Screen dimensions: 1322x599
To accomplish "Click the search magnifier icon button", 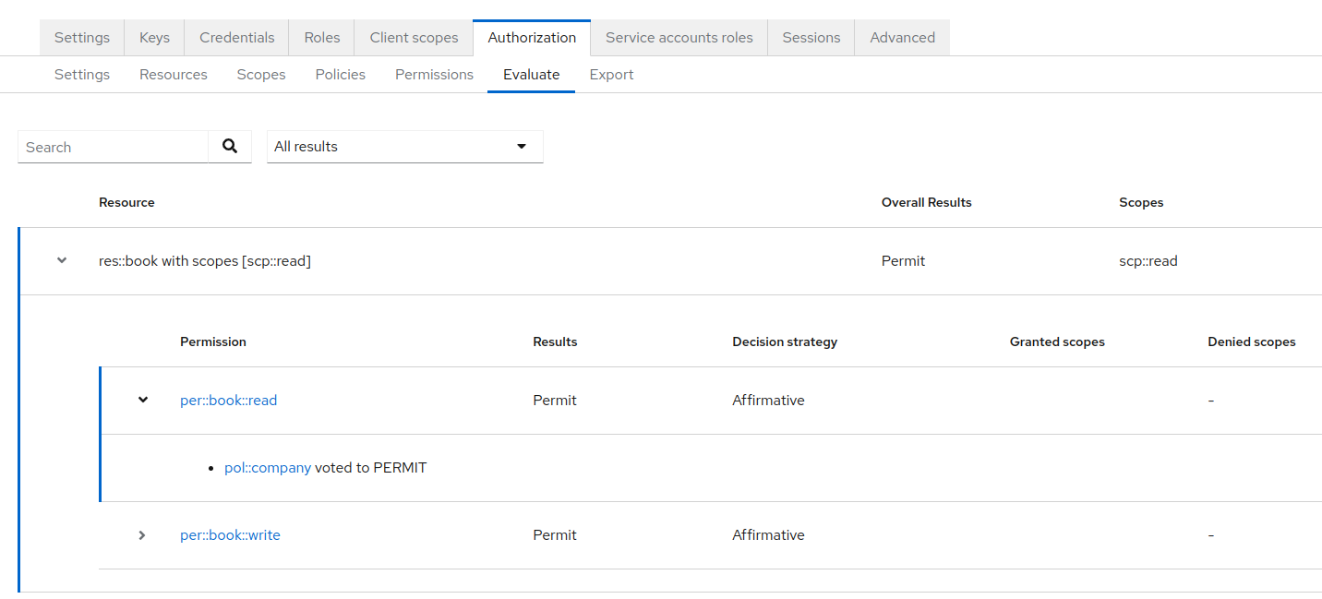I will [230, 147].
